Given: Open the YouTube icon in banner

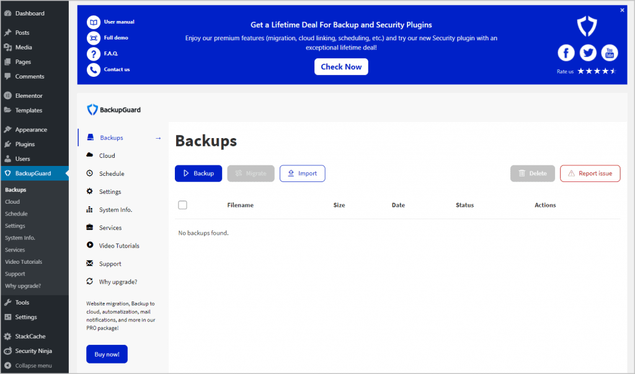Looking at the screenshot, I should click(x=609, y=53).
